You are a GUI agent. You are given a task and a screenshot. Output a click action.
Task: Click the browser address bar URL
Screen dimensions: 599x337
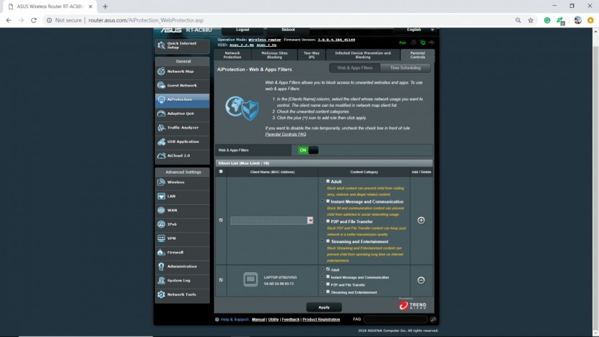[x=146, y=20]
